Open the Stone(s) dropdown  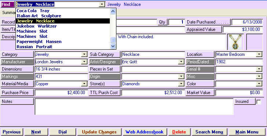point(181,84)
